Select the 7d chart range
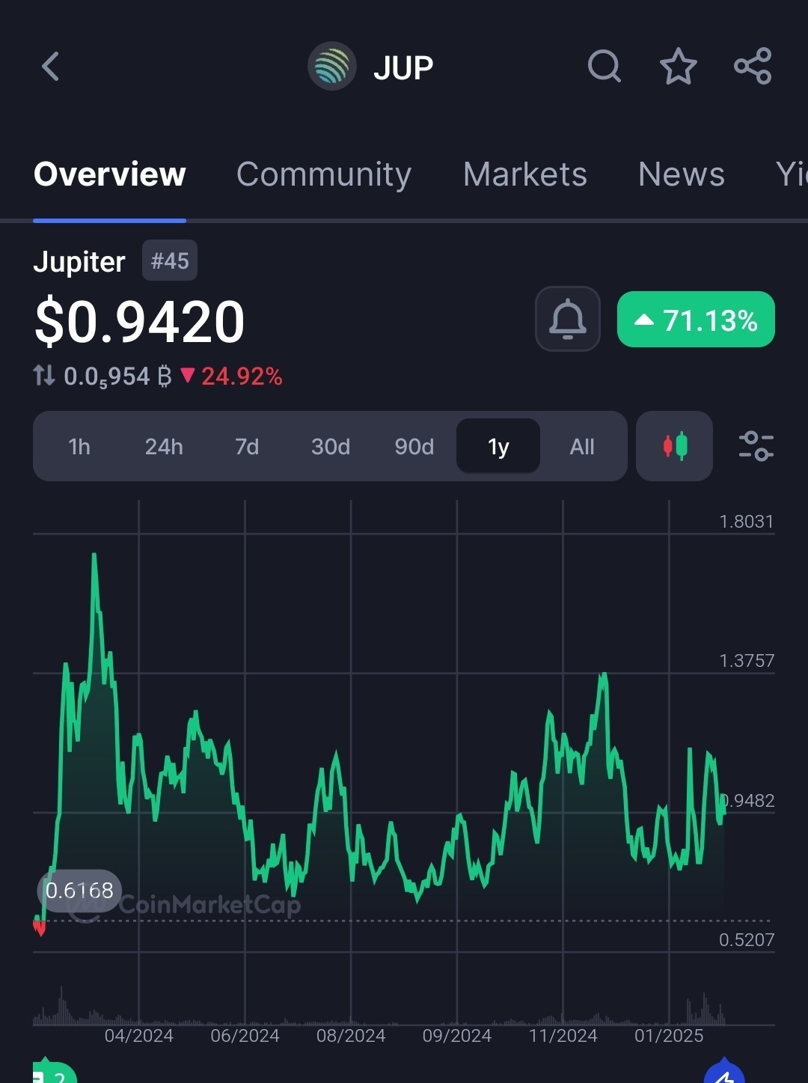The height and width of the screenshot is (1083, 808). pos(247,447)
